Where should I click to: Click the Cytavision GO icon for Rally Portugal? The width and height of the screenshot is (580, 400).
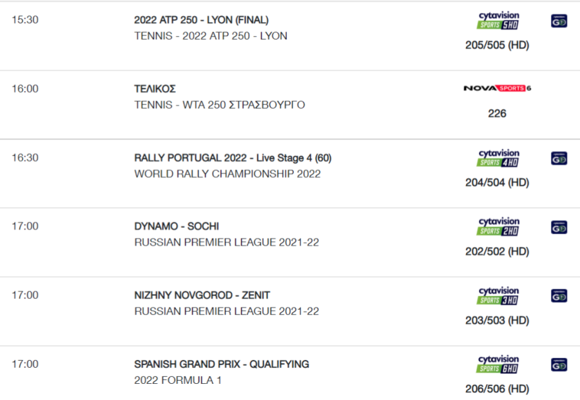point(559,159)
